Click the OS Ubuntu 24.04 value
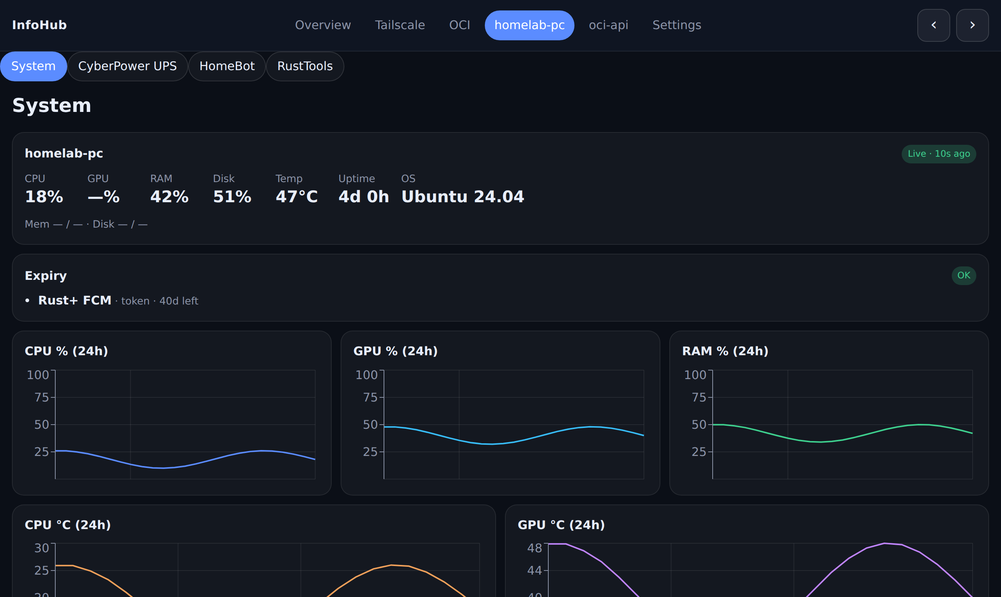 coord(463,197)
